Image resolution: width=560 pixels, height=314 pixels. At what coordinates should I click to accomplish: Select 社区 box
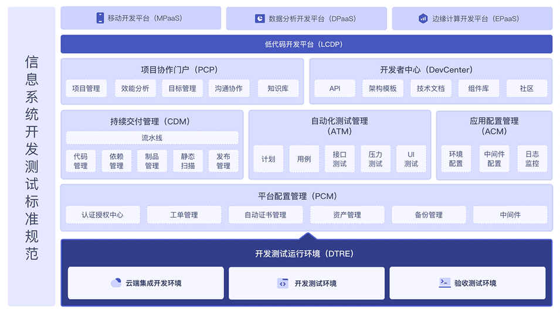coord(527,88)
